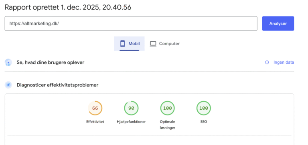Switch to the Computer tab
Image resolution: width=308 pixels, height=145 pixels.
coord(164,44)
